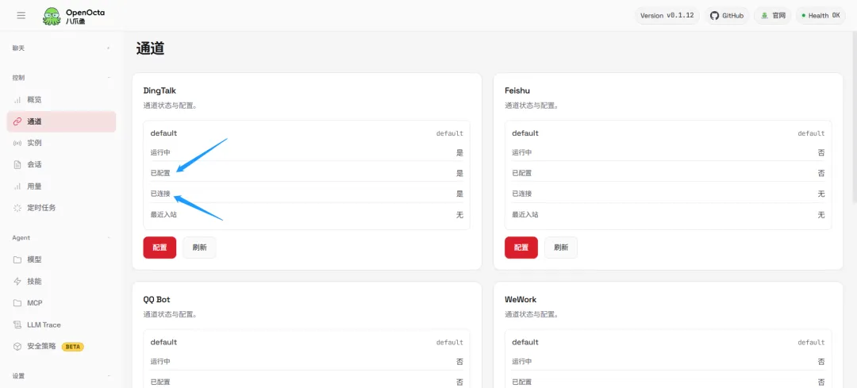857x388 pixels.
Task: Open 用量 usage in the sidebar
Action: pos(61,186)
